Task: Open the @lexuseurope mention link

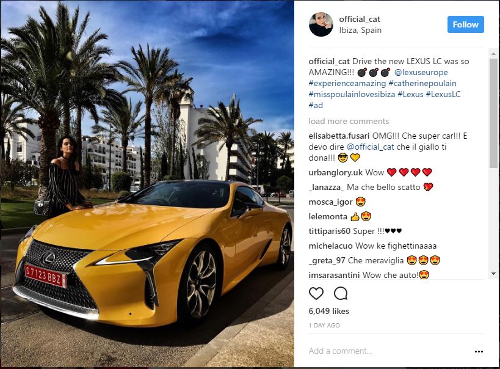Action: 421,73
